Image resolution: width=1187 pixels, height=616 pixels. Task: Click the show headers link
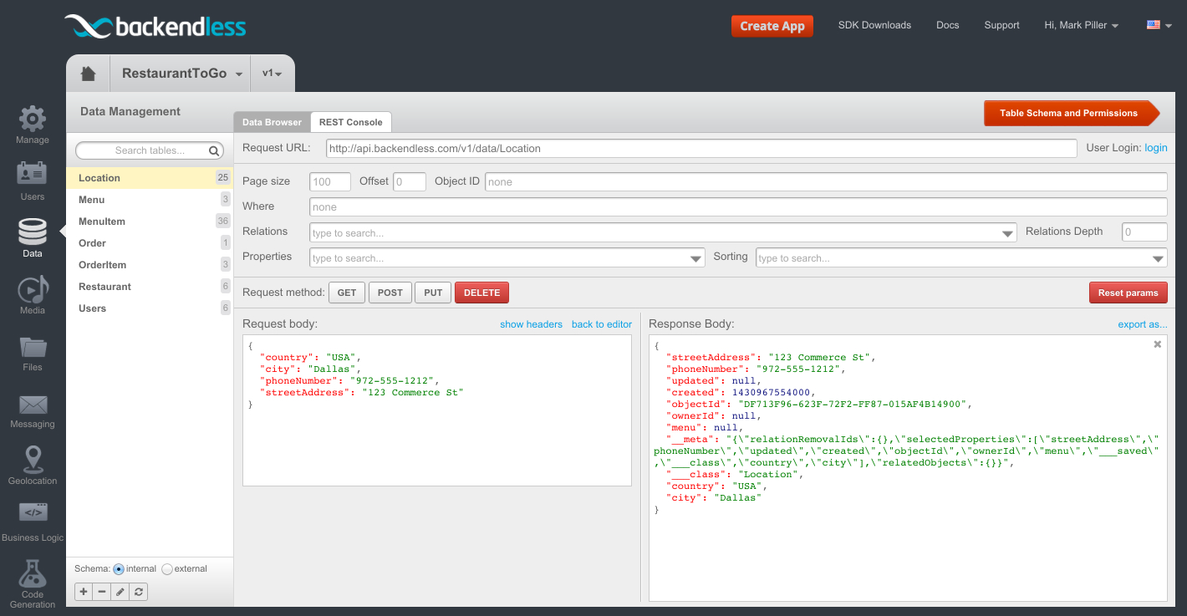click(x=531, y=324)
